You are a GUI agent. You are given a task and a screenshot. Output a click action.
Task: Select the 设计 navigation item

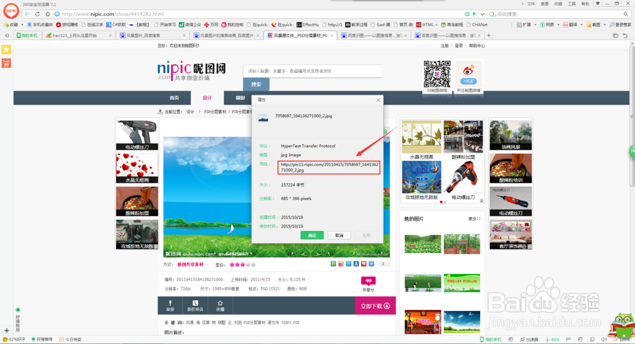coord(208,98)
